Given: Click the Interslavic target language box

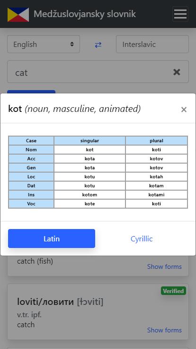Looking at the screenshot, I should (x=152, y=44).
